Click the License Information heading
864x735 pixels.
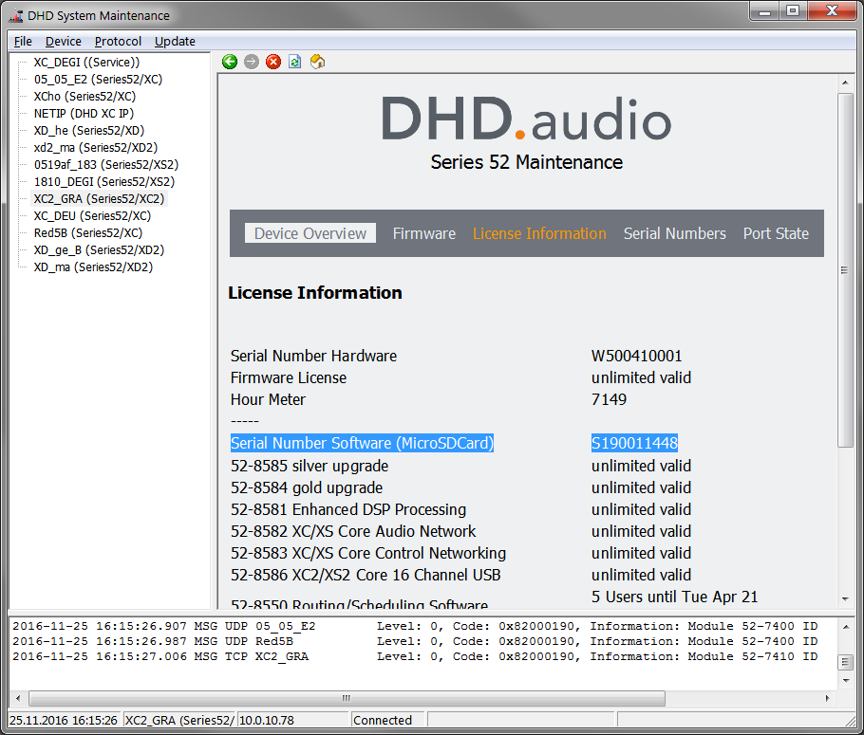tap(315, 293)
